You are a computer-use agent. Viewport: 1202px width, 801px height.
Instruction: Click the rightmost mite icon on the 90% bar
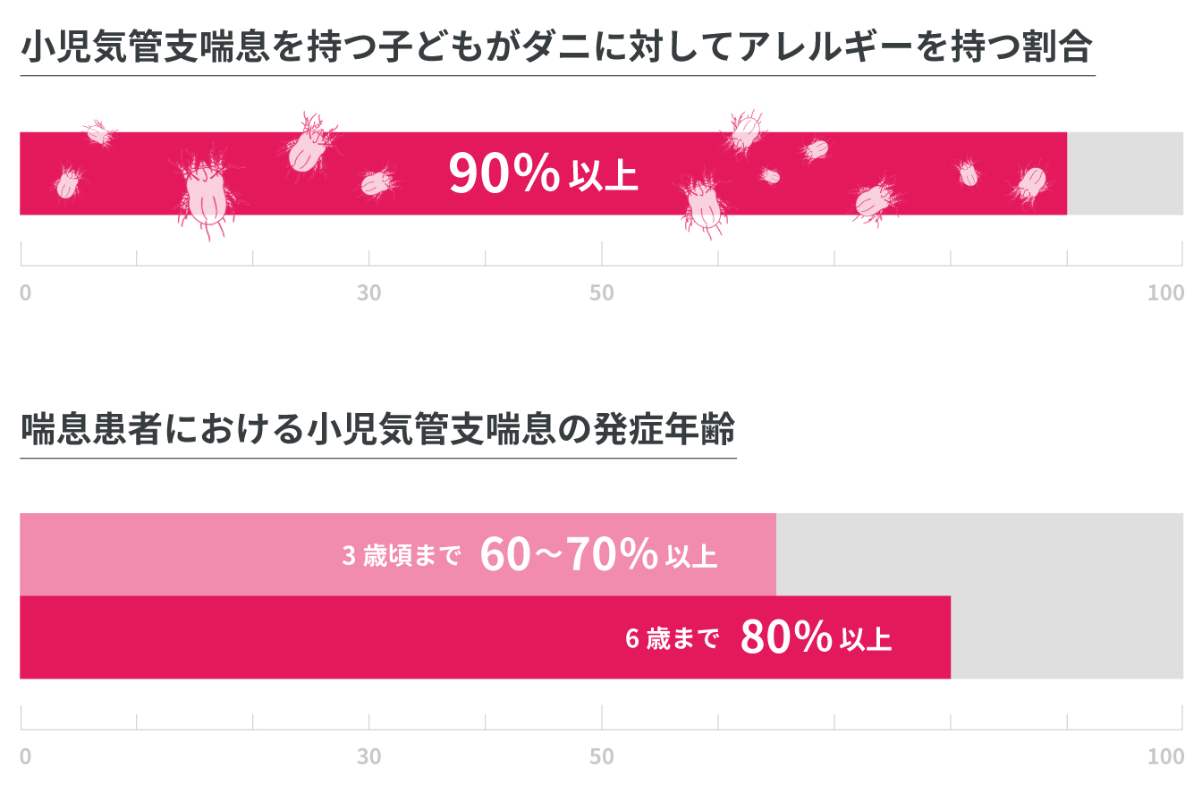(x=1031, y=182)
